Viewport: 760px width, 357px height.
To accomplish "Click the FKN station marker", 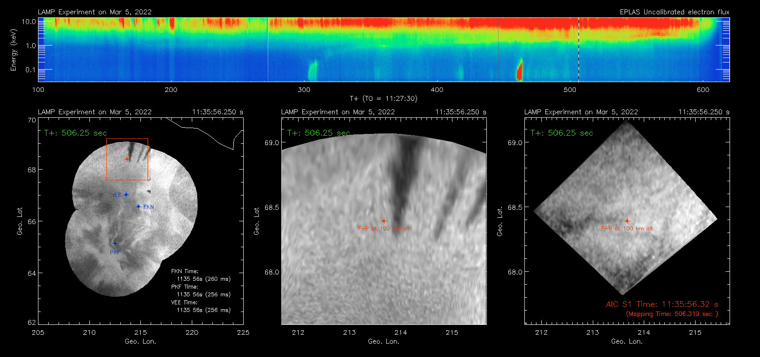I will pos(139,207).
